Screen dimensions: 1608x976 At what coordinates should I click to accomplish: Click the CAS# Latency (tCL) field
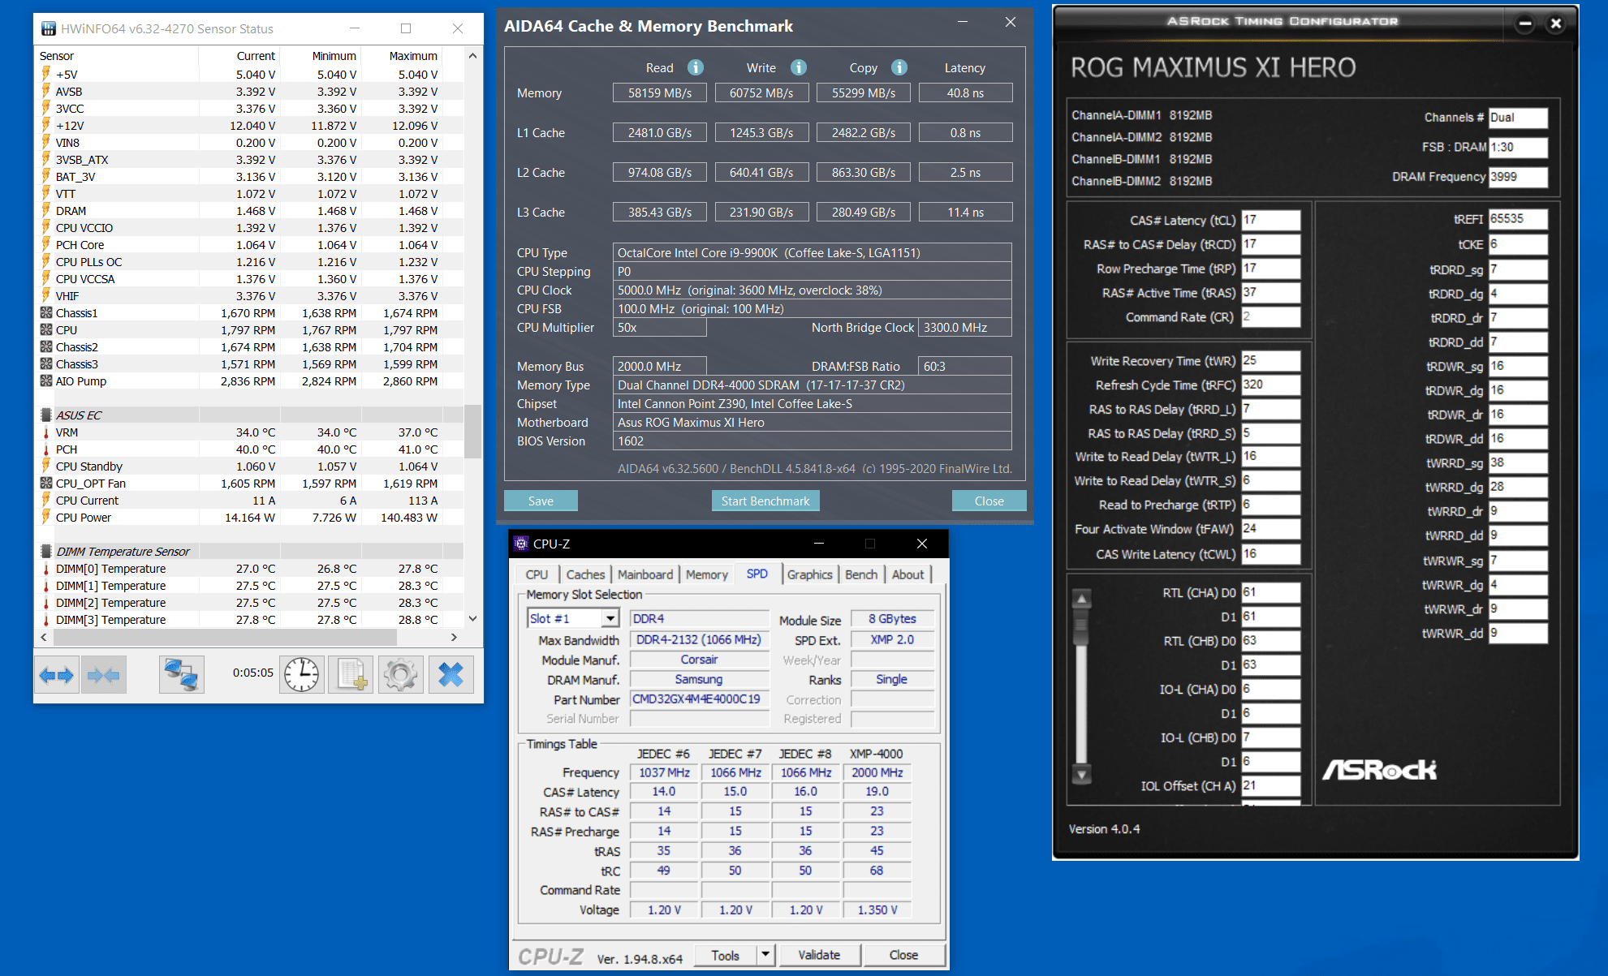coord(1271,220)
